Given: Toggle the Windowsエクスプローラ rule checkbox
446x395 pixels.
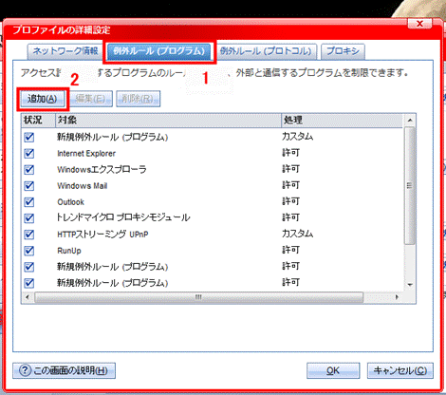Looking at the screenshot, I should coord(29,170).
